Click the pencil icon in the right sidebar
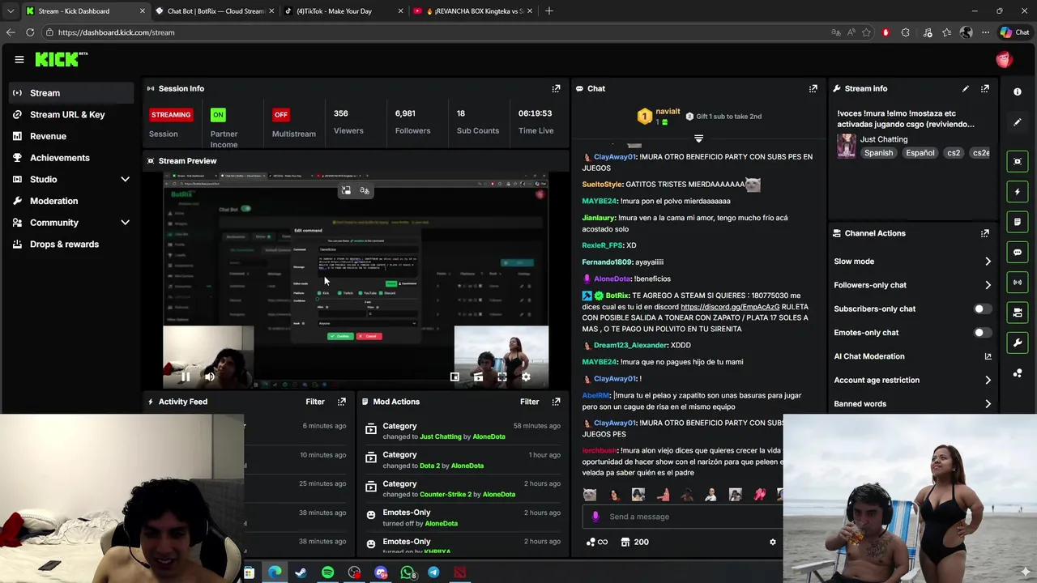 tap(1018, 122)
